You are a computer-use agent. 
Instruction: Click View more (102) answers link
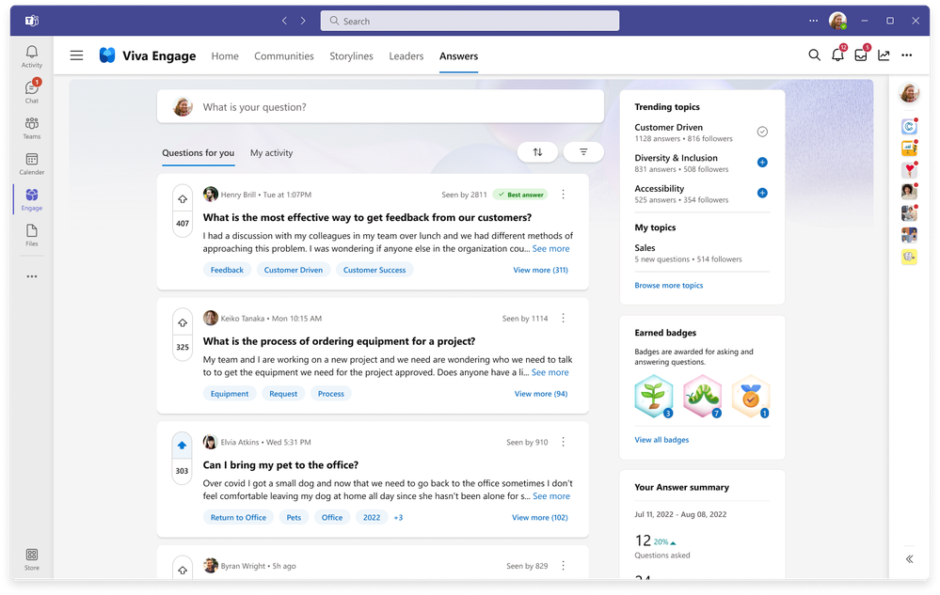coord(539,518)
